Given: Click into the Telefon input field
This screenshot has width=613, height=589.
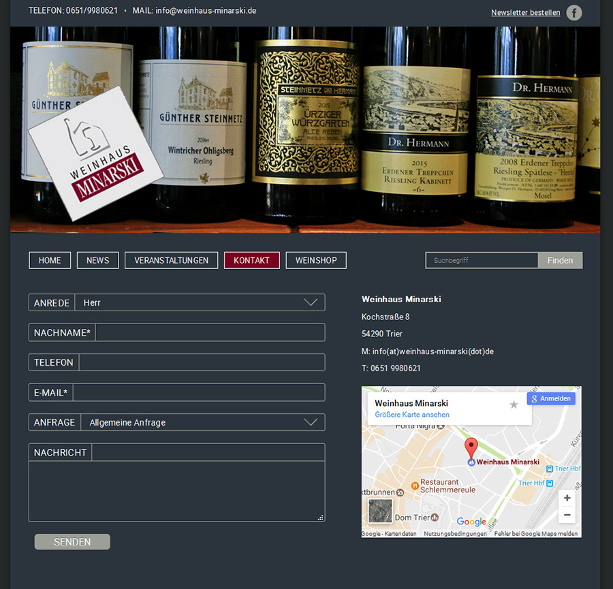Looking at the screenshot, I should tap(202, 362).
